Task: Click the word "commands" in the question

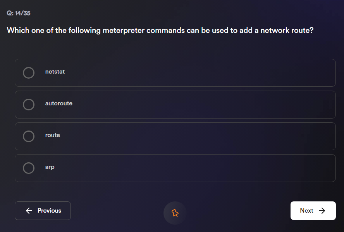Action: point(165,30)
